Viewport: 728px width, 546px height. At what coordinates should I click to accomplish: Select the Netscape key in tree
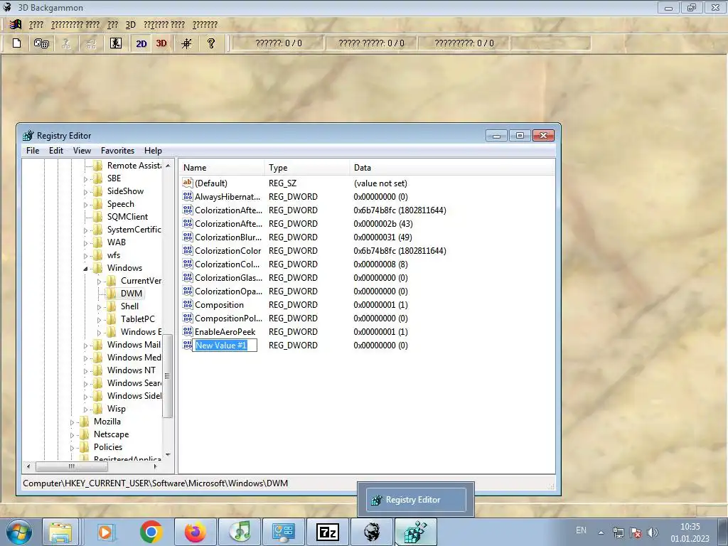tap(111, 434)
